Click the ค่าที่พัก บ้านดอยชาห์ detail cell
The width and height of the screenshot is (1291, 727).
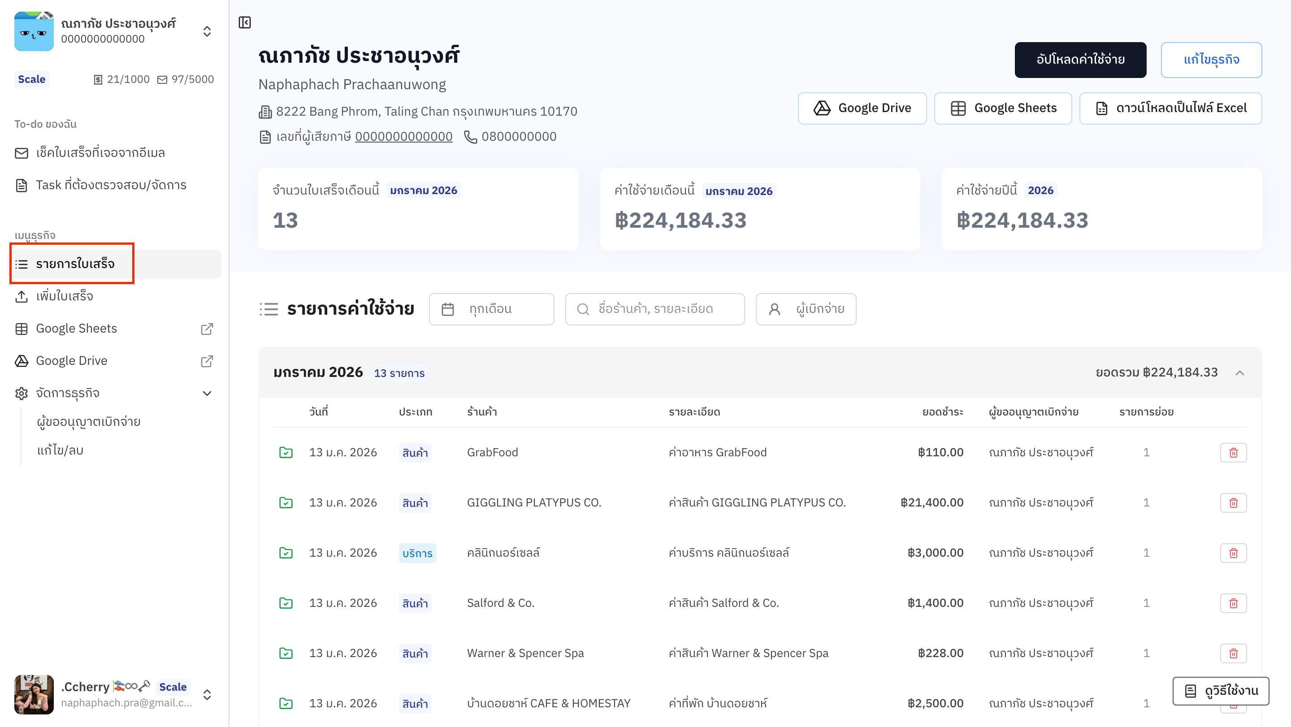tap(717, 703)
